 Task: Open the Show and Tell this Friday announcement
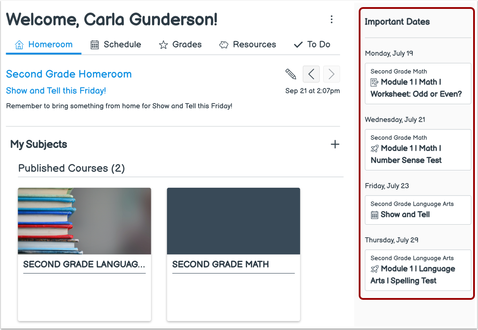(56, 91)
